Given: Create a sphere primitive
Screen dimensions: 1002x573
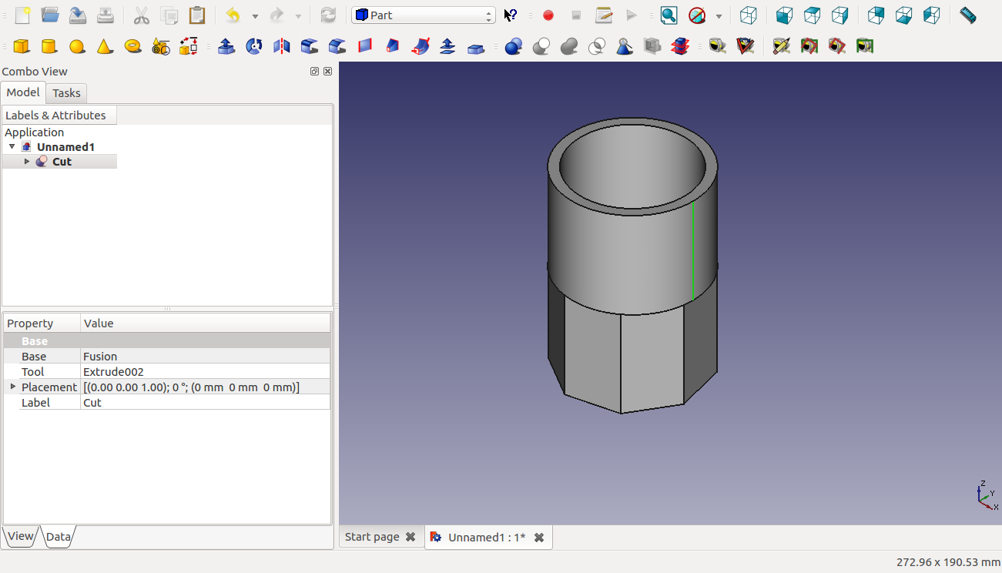Looking at the screenshot, I should pos(76,46).
